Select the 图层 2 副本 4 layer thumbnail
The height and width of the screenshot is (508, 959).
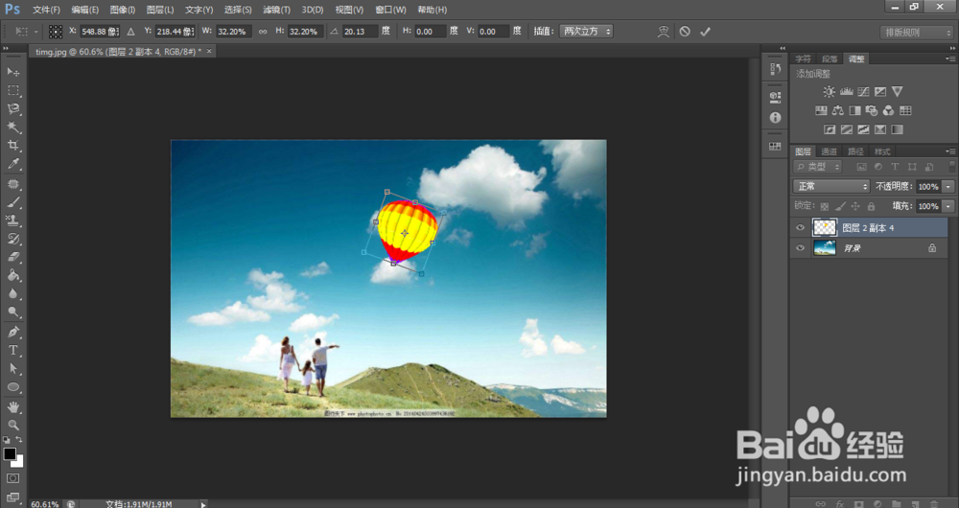pyautogui.click(x=825, y=228)
